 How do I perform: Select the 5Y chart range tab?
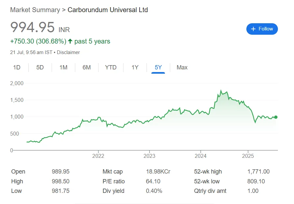(x=158, y=67)
